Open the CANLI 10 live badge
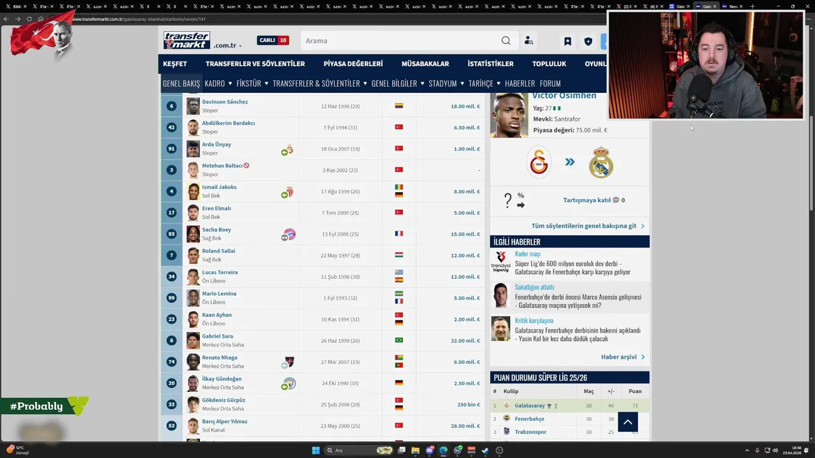This screenshot has height=458, width=815. 273,40
